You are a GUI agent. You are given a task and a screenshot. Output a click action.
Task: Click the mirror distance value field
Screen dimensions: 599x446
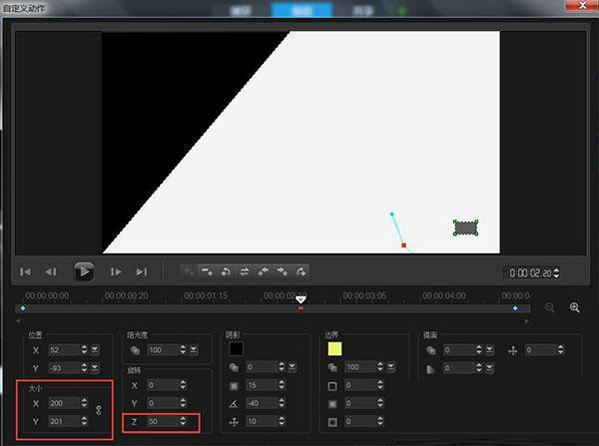click(x=541, y=350)
